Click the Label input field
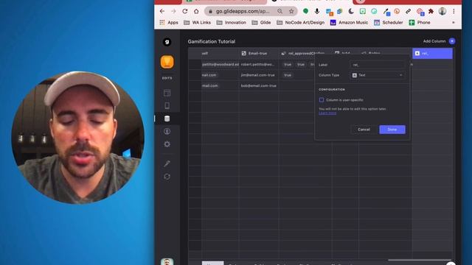 click(378, 65)
